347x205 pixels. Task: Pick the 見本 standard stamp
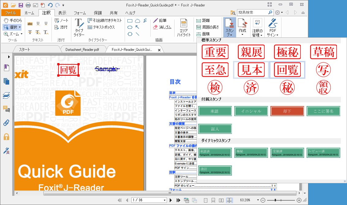point(251,70)
